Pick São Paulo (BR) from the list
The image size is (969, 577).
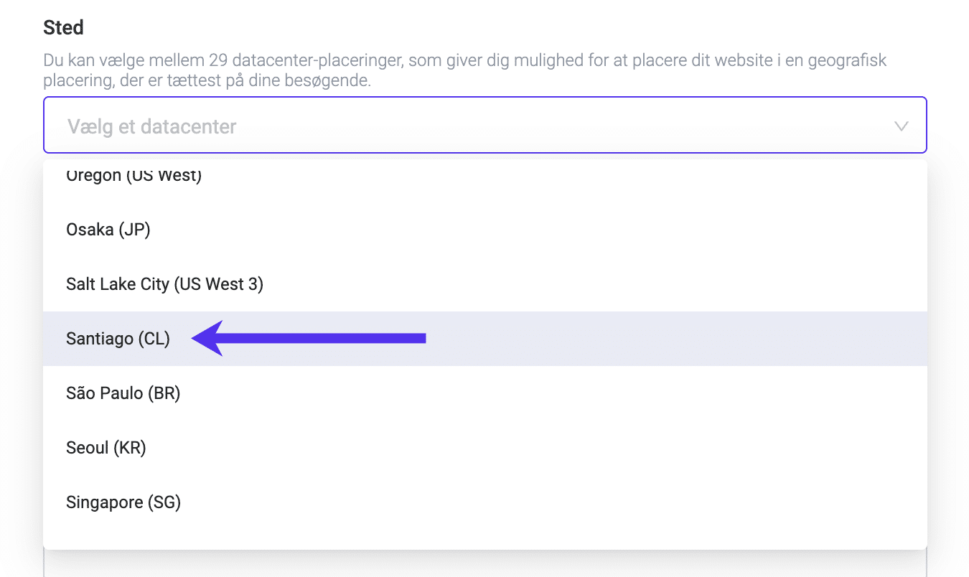[123, 393]
